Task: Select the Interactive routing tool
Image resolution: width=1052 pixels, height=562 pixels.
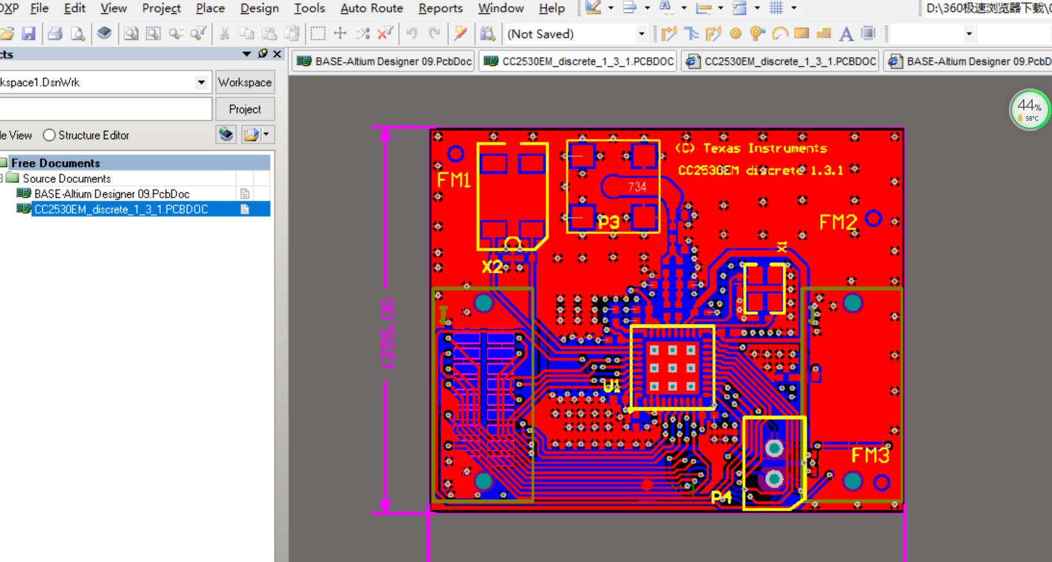Action: coord(669,33)
